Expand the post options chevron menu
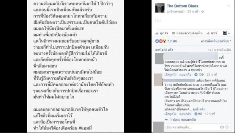 pyautogui.click(x=228, y=6)
